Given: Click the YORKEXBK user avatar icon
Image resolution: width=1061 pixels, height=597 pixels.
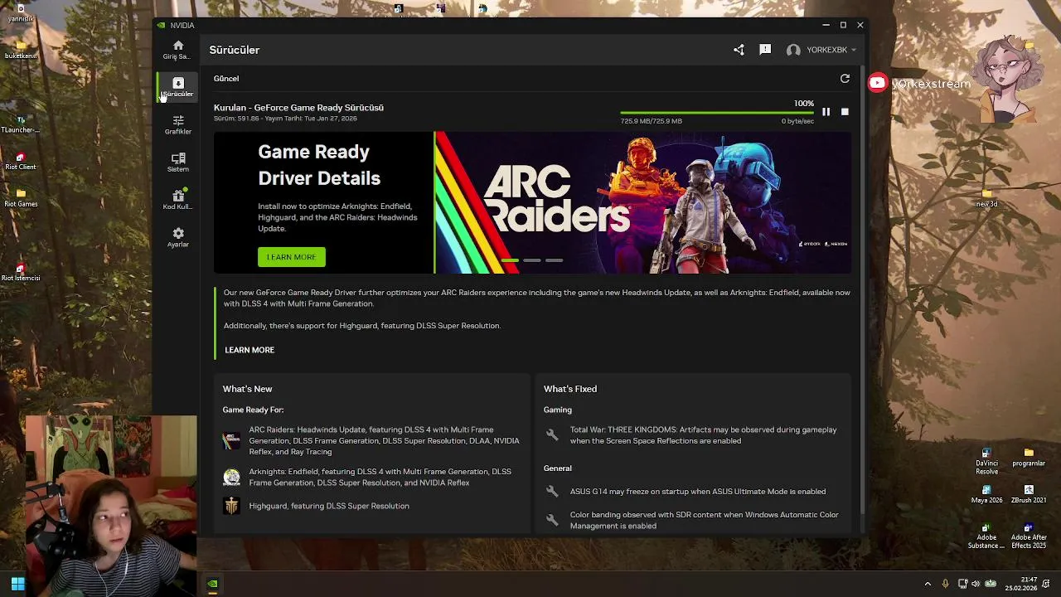Looking at the screenshot, I should [793, 50].
